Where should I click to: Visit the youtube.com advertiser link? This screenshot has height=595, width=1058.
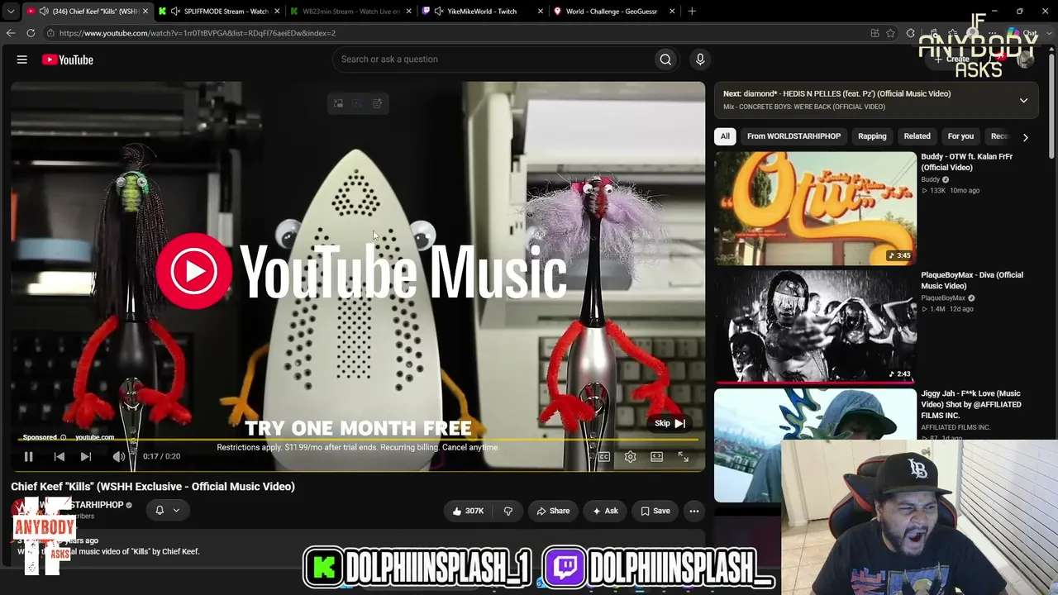click(x=94, y=437)
